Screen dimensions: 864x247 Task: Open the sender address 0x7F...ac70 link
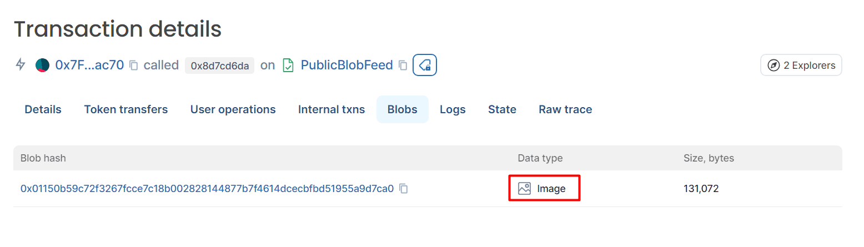point(89,65)
